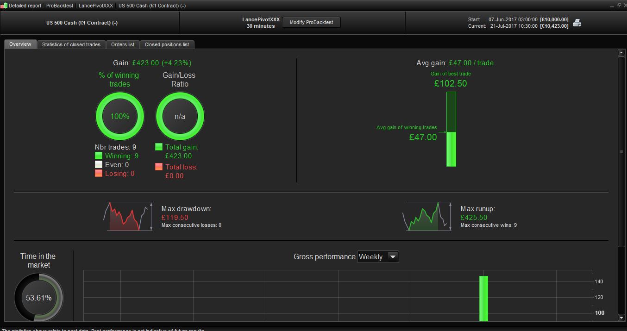Open the Closed positions list tab
The width and height of the screenshot is (627, 331).
[x=167, y=44]
